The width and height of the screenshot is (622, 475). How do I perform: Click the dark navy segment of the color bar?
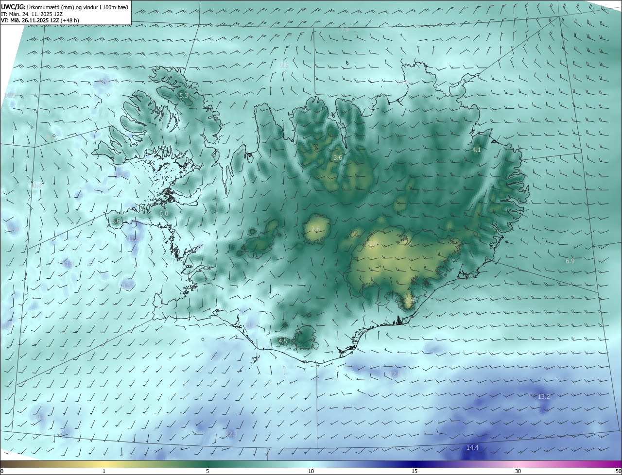coord(415,464)
